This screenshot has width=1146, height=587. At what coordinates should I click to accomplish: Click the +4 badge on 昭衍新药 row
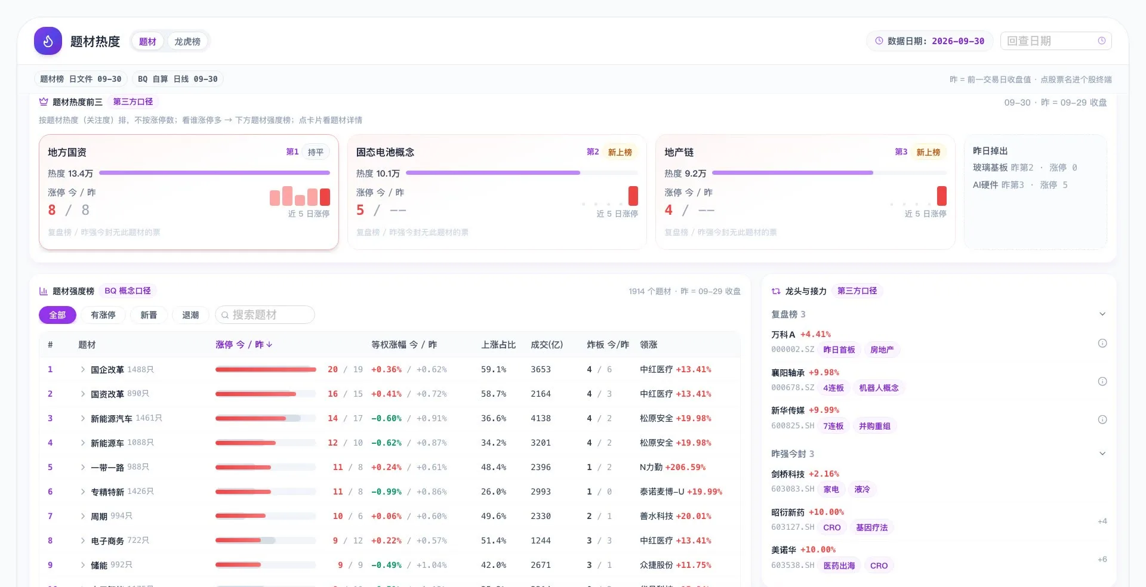click(1102, 521)
